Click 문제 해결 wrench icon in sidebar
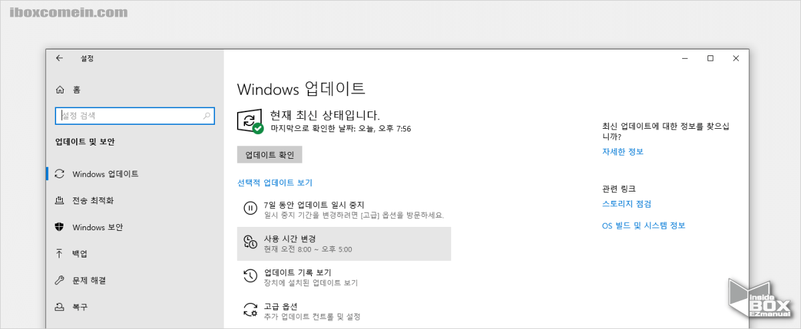Image resolution: width=801 pixels, height=329 pixels. pos(59,280)
